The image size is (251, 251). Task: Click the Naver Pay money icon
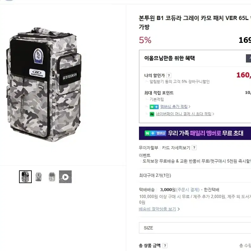point(152,114)
